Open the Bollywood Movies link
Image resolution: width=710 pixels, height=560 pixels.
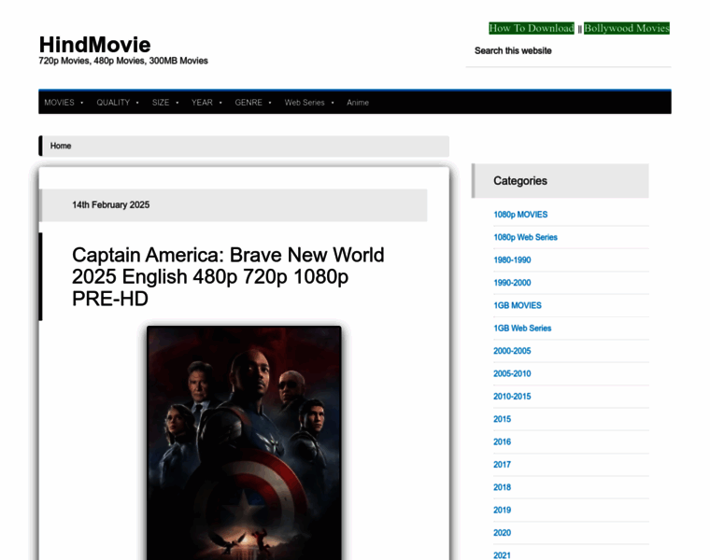click(626, 28)
